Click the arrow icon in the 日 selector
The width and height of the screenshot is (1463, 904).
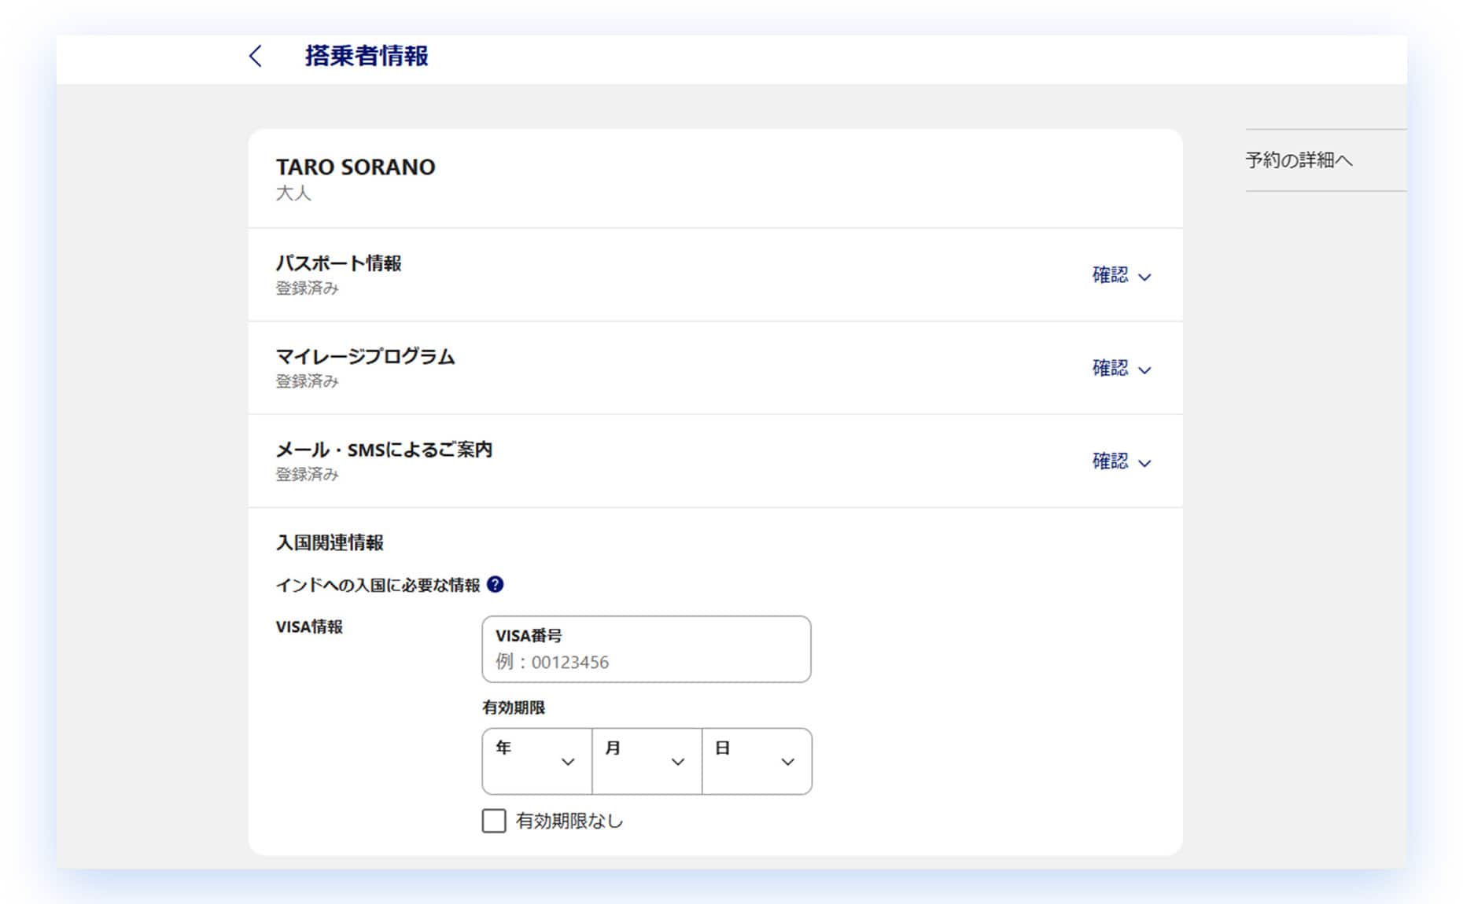pyautogui.click(x=787, y=762)
